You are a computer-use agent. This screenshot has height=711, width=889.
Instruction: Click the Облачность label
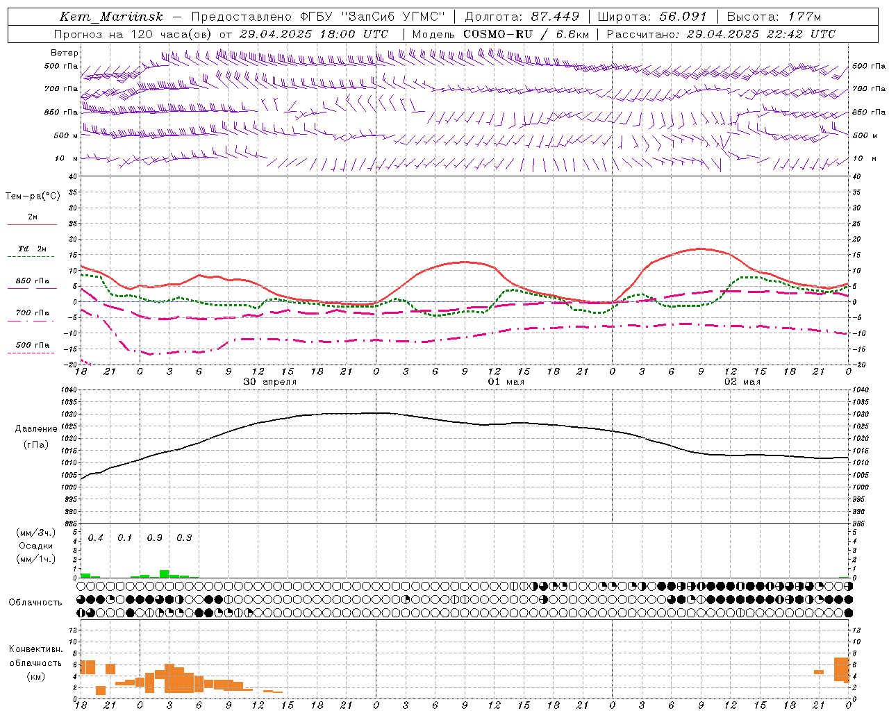35,603
